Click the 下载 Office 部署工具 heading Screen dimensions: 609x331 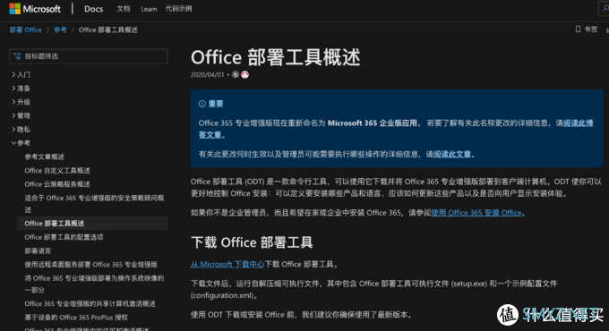(252, 242)
